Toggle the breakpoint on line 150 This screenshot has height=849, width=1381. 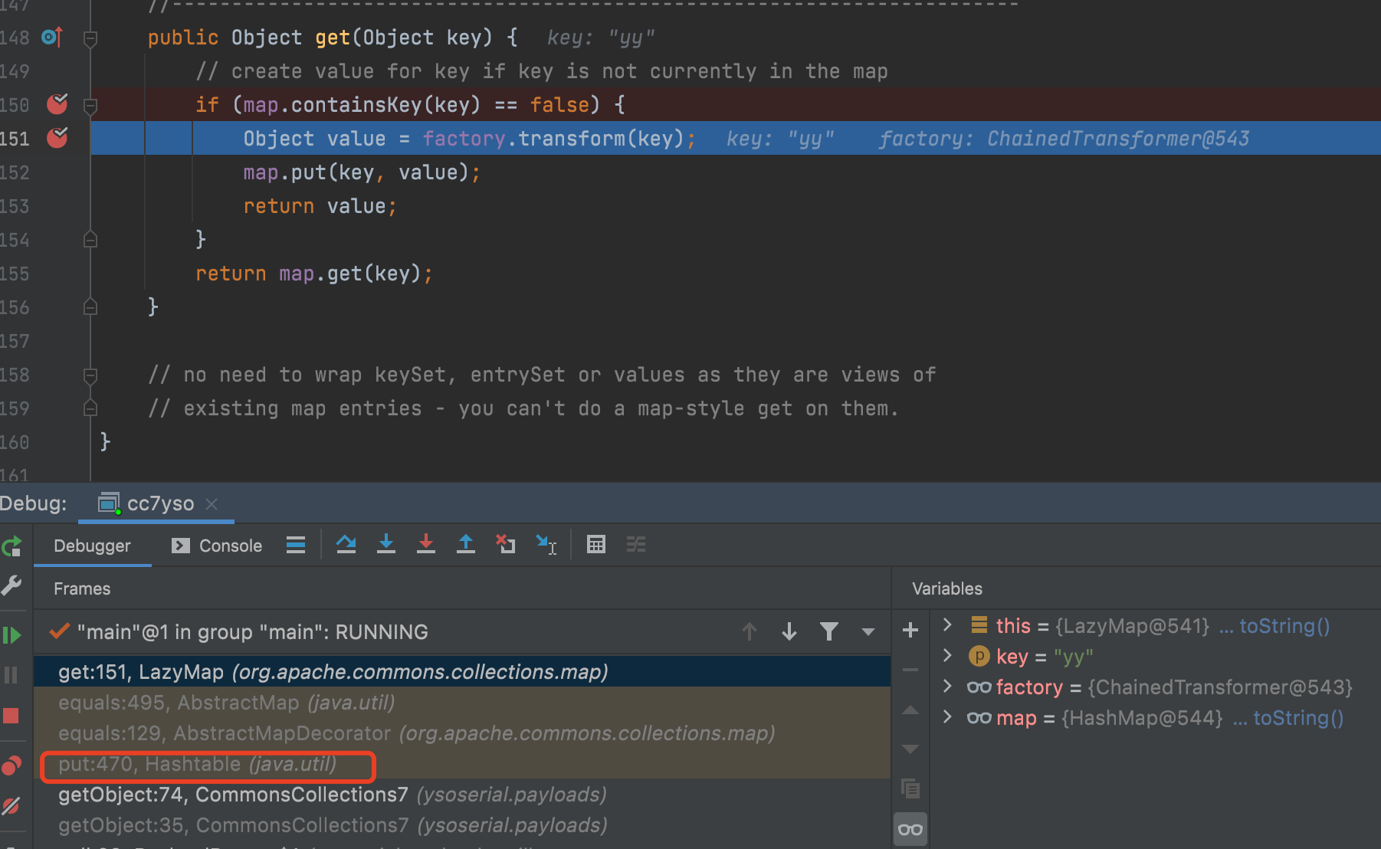tap(57, 104)
